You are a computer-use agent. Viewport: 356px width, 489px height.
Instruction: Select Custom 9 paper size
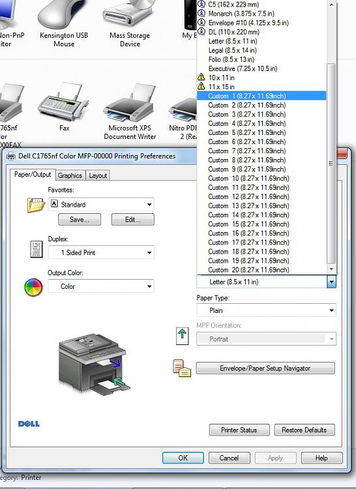coord(261,169)
